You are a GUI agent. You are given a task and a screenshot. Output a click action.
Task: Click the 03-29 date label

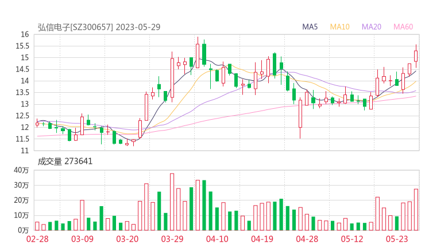click(x=172, y=239)
